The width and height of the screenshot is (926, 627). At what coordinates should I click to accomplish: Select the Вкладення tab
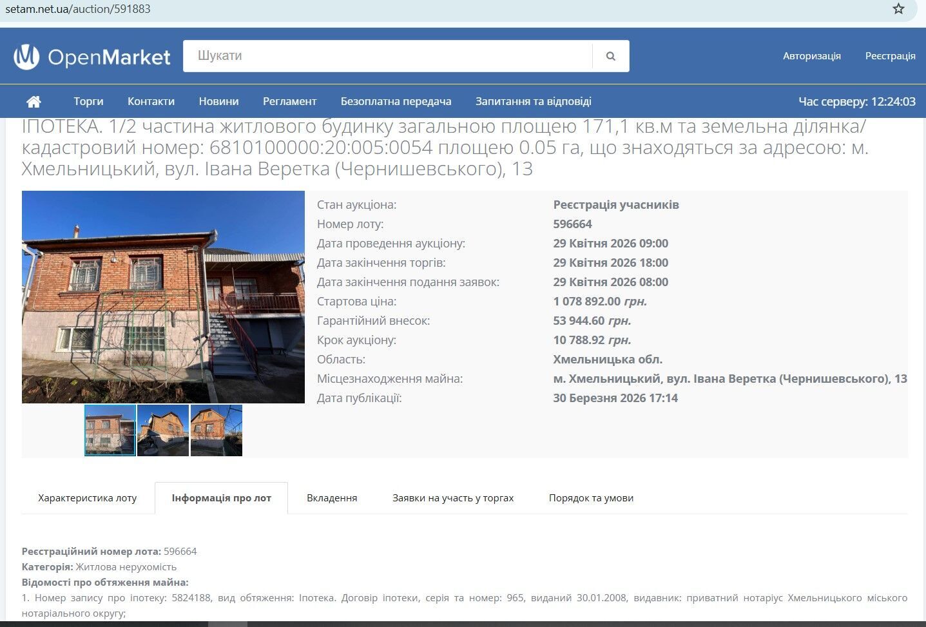click(331, 497)
